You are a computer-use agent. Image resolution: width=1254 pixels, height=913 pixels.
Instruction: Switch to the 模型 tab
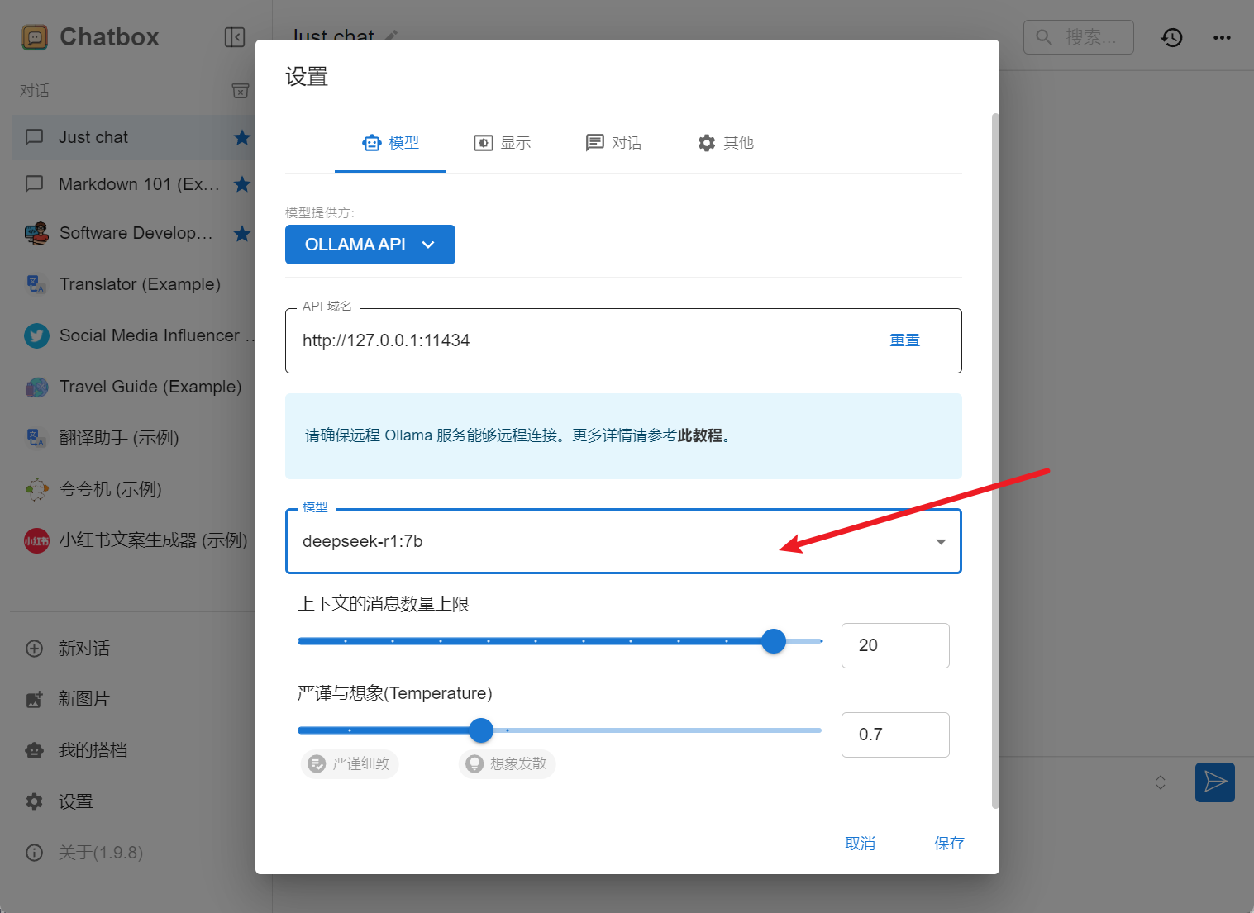coord(390,143)
